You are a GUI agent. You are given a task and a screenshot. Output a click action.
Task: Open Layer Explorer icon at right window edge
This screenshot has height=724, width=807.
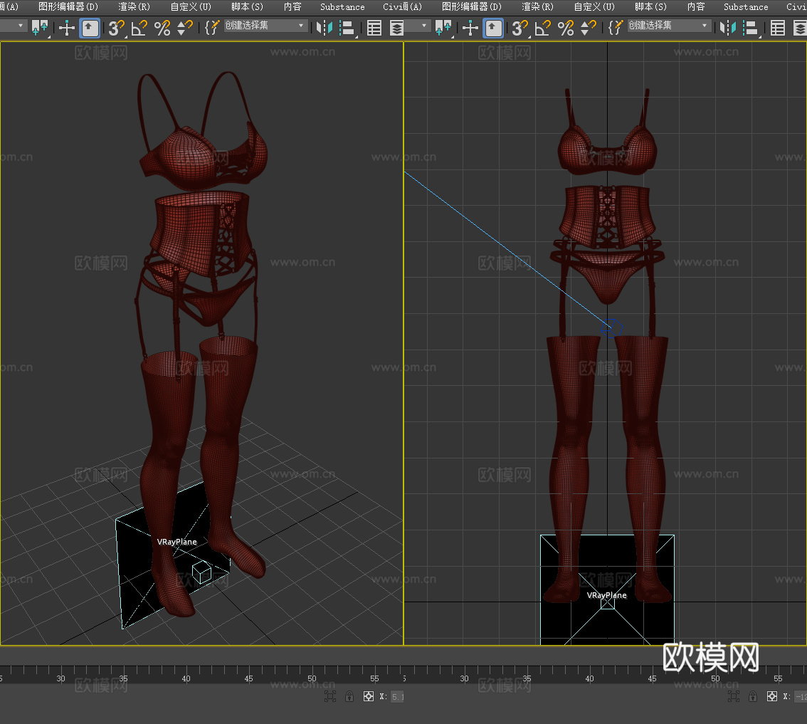800,28
